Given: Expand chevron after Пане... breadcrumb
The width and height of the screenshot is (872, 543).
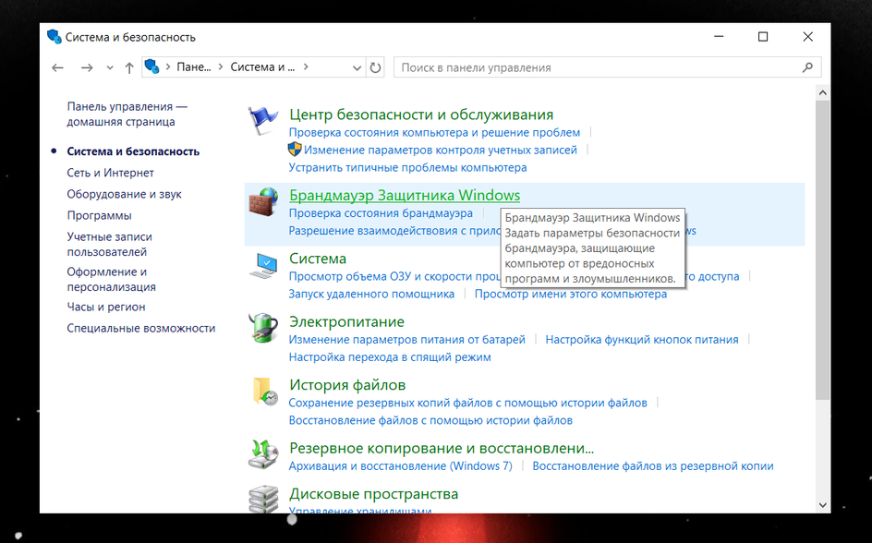Looking at the screenshot, I should [220, 66].
